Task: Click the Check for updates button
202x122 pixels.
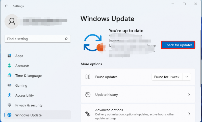Action: click(178, 45)
